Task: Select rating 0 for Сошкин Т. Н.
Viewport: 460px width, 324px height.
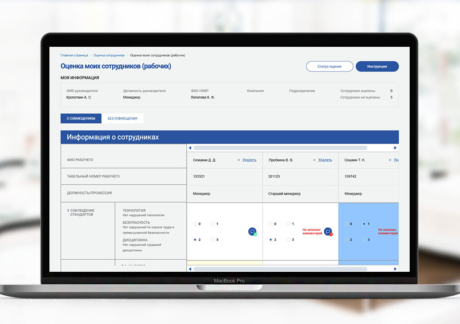Action: [346, 224]
